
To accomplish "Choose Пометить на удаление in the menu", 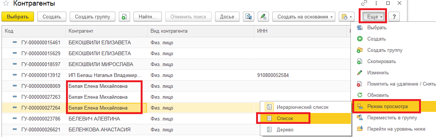I will coord(393,84).
